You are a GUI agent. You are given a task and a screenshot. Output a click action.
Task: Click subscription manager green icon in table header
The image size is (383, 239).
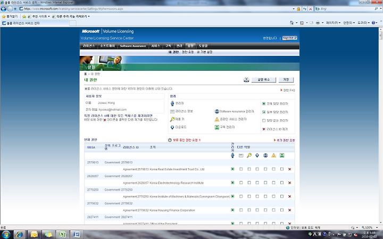click(x=282, y=155)
